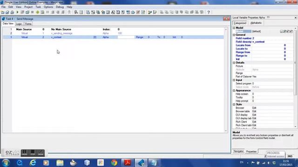This screenshot has width=298, height=167.
Task: Click the first toolbar icon for new application
Action: pos(3,12)
